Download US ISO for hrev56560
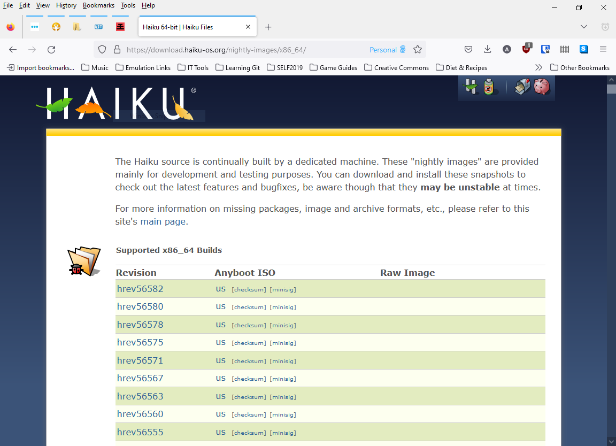This screenshot has height=446, width=616. (221, 414)
